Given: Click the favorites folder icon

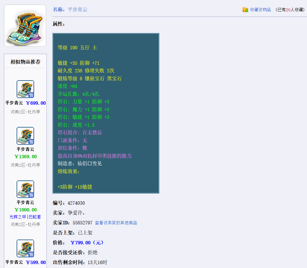Looking at the screenshot, I should tap(245, 10).
